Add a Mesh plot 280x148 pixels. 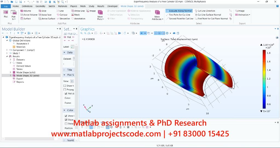(76, 15)
